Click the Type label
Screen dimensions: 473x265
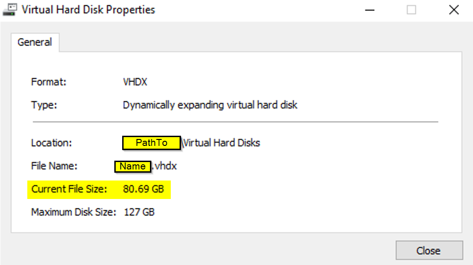coord(44,105)
